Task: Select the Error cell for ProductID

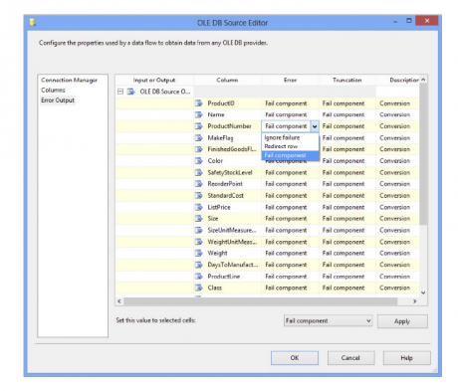Action: [290, 103]
